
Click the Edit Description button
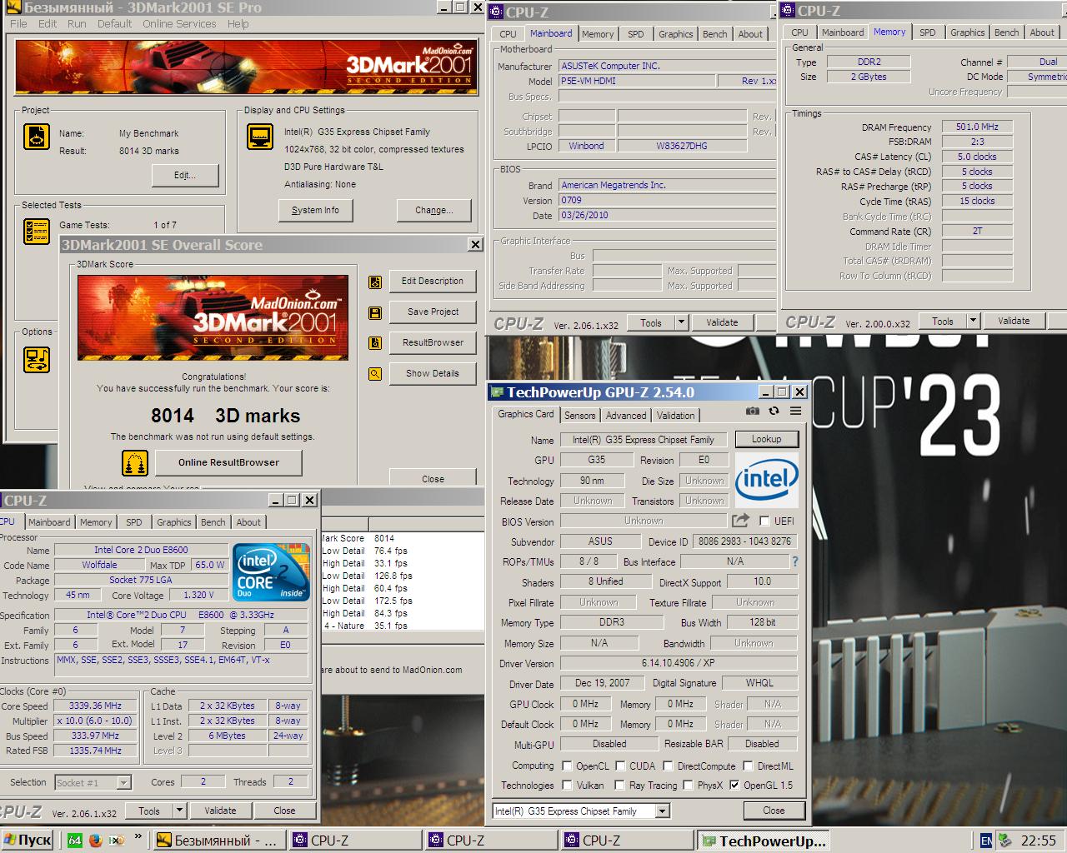(x=433, y=281)
